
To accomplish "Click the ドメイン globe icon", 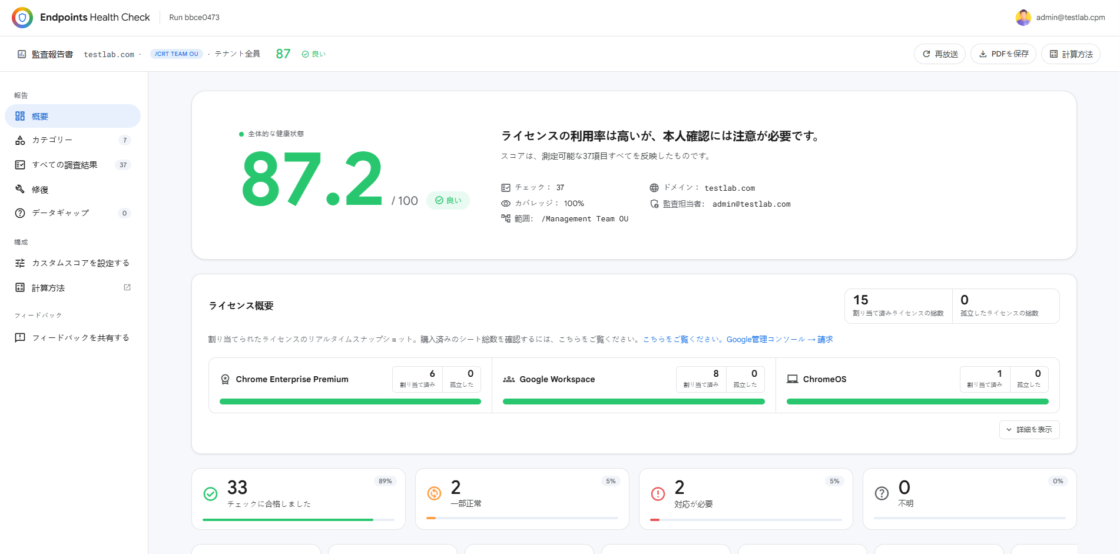I will (654, 188).
